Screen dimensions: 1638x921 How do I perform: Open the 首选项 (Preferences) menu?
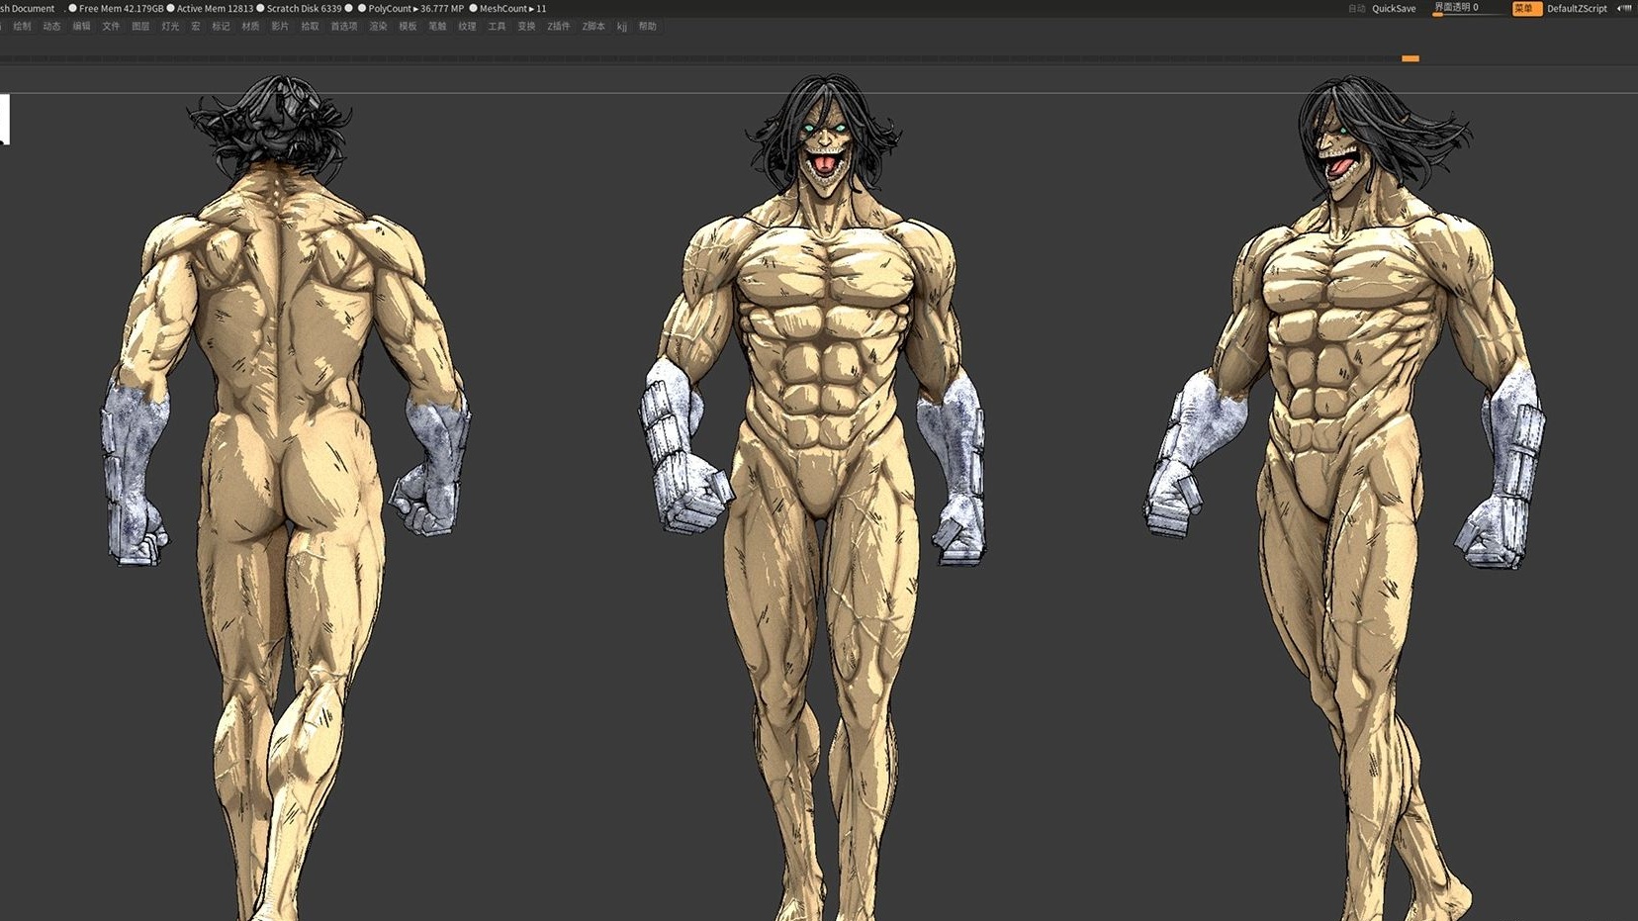[344, 27]
